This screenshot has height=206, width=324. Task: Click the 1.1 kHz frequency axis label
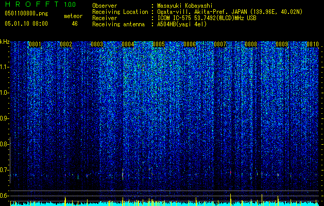(x=5, y=67)
